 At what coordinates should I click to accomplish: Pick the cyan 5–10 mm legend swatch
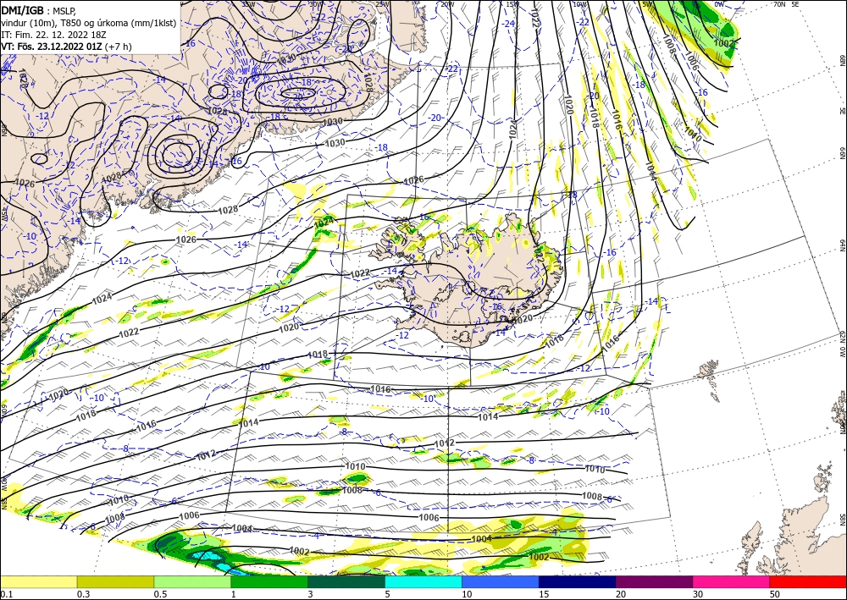[x=423, y=581]
